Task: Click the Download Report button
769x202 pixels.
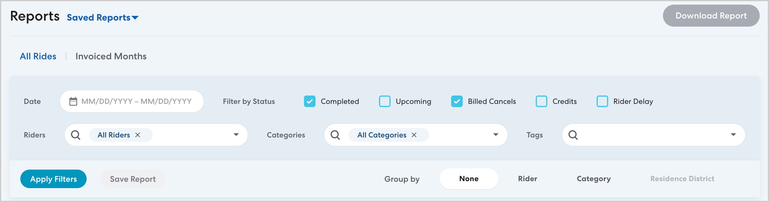Action: [711, 16]
